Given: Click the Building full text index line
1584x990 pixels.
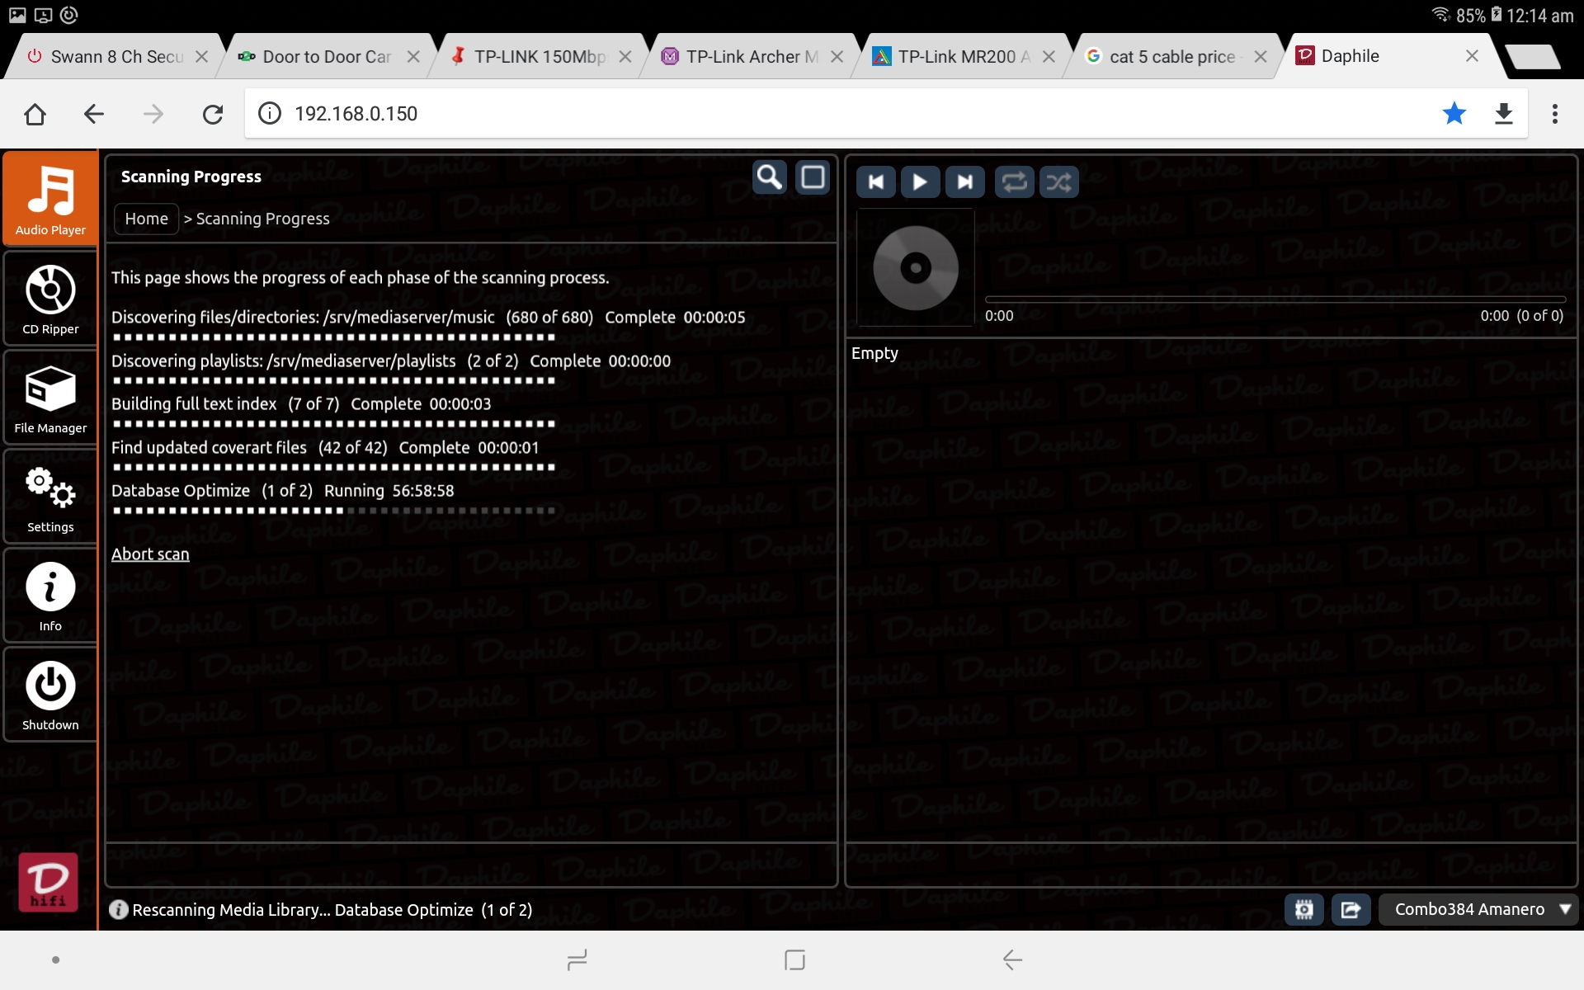Looking at the screenshot, I should click(301, 404).
